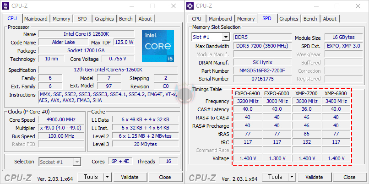Open Memory tab in left CPU-Z window
Screen dimensions: 369x184
(61, 19)
